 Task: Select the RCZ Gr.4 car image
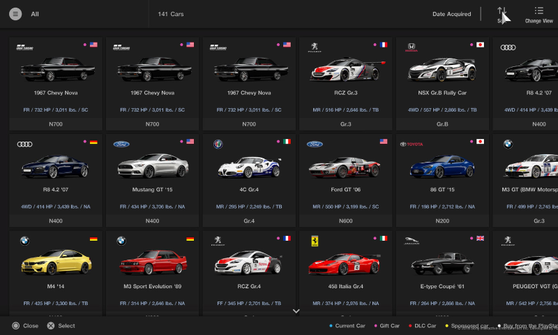click(x=249, y=262)
